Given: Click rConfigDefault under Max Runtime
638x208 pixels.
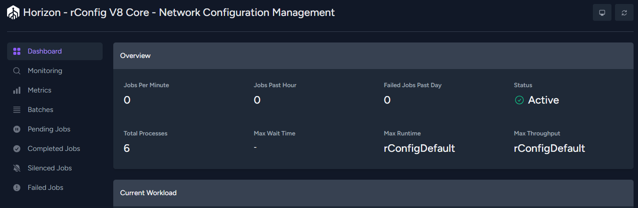Looking at the screenshot, I should [419, 148].
